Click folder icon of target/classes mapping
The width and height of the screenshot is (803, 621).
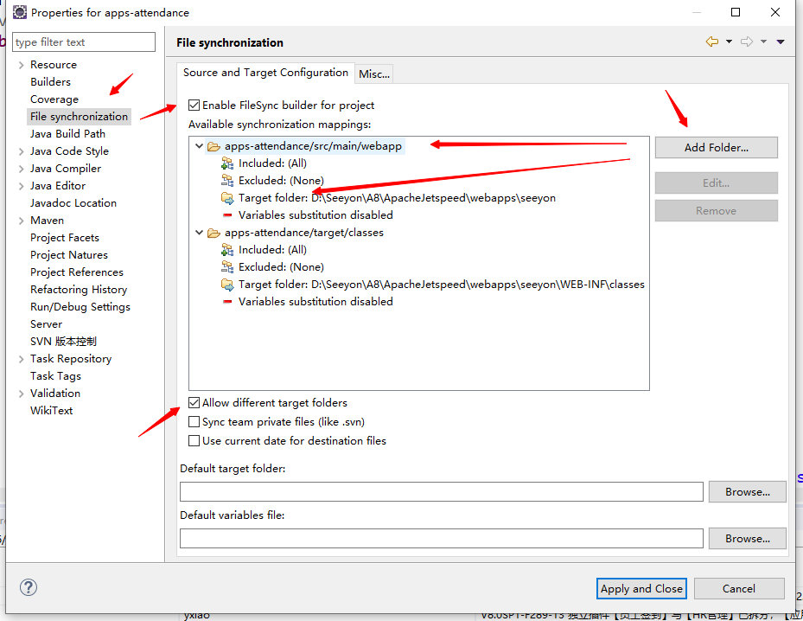point(213,234)
